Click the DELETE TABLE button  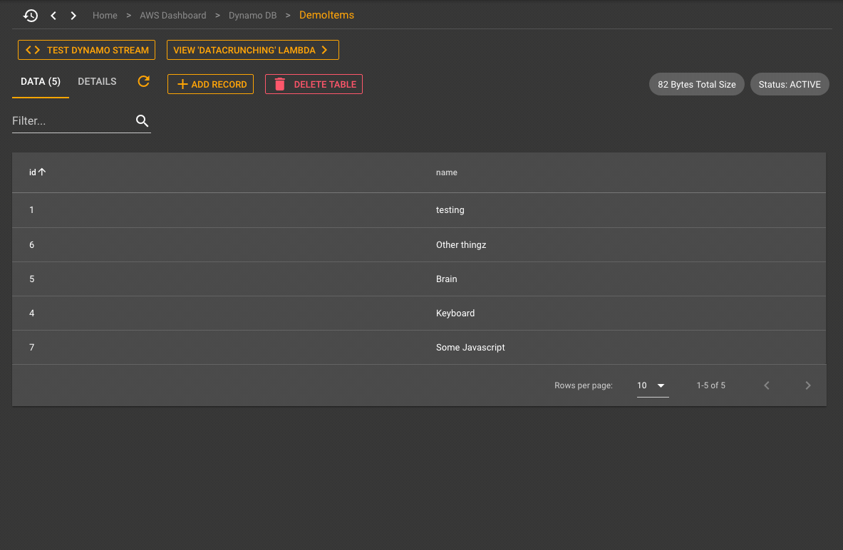314,84
